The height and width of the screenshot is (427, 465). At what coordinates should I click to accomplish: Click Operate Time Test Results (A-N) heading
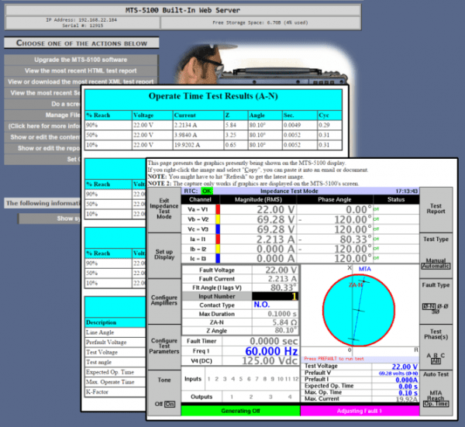213,96
